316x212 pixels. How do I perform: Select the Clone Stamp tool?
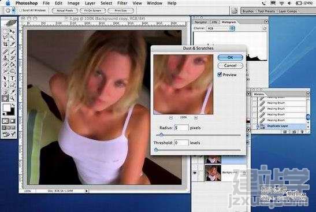pyautogui.click(x=5, y=58)
